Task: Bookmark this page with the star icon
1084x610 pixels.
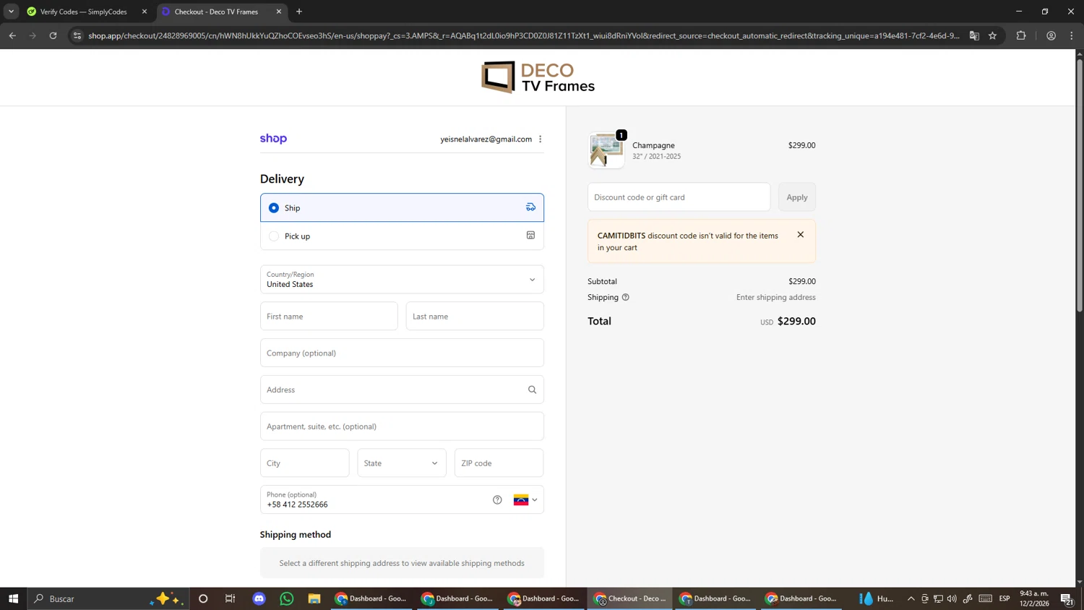Action: (992, 35)
